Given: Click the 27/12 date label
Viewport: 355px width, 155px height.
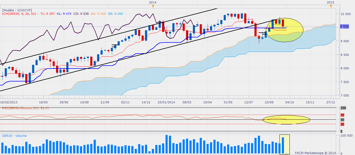Looking at the screenshot, I should click(x=331, y=102).
